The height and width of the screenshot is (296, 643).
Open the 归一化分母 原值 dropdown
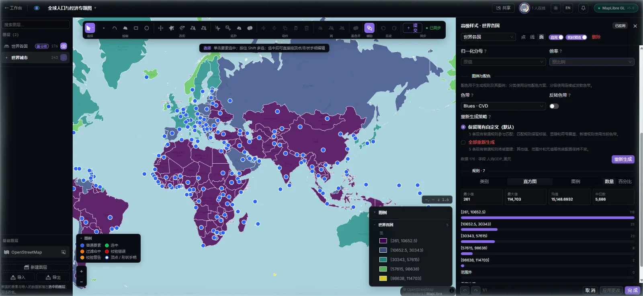pos(503,62)
